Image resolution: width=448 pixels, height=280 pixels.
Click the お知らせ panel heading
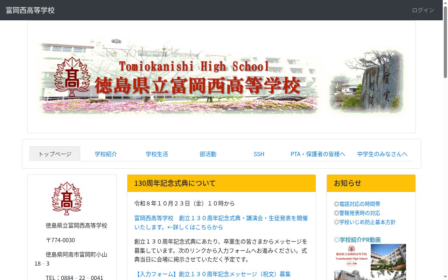click(348, 183)
